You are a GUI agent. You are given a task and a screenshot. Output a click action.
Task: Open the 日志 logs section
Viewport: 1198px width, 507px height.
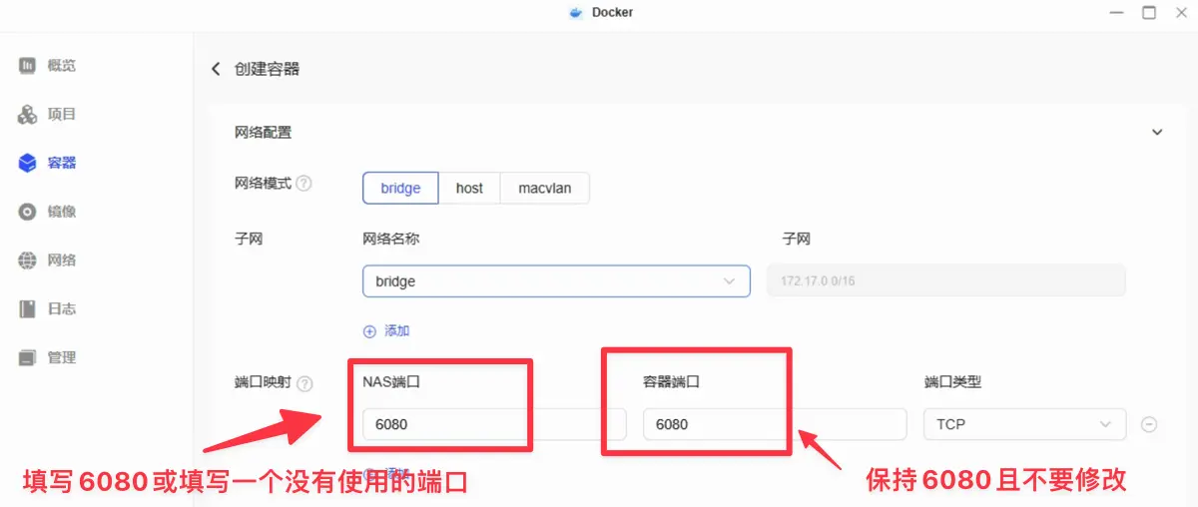[48, 308]
